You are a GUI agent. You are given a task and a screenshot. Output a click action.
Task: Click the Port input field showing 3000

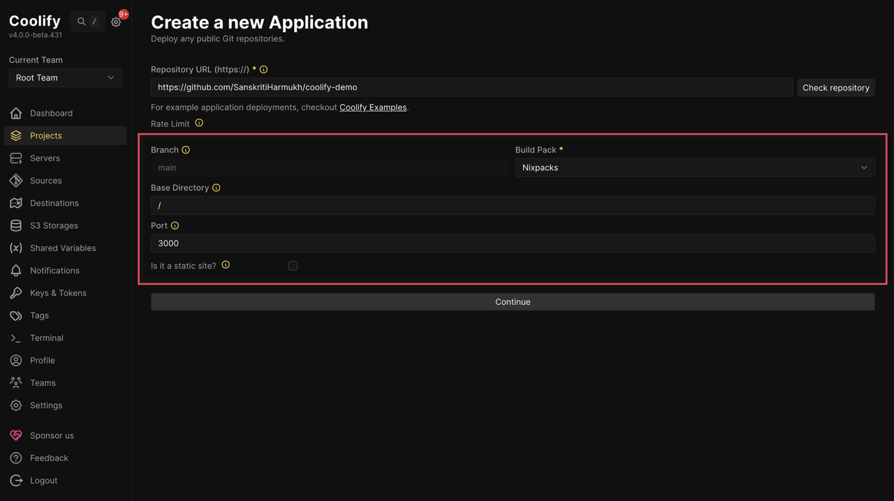click(513, 244)
